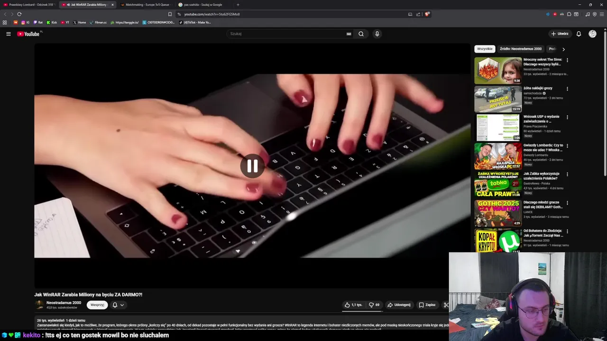Click the YouTube search magnifier button
The image size is (607, 341).
tap(361, 34)
